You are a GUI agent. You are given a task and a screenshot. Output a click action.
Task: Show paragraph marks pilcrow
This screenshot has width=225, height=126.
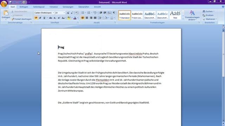[114, 13]
